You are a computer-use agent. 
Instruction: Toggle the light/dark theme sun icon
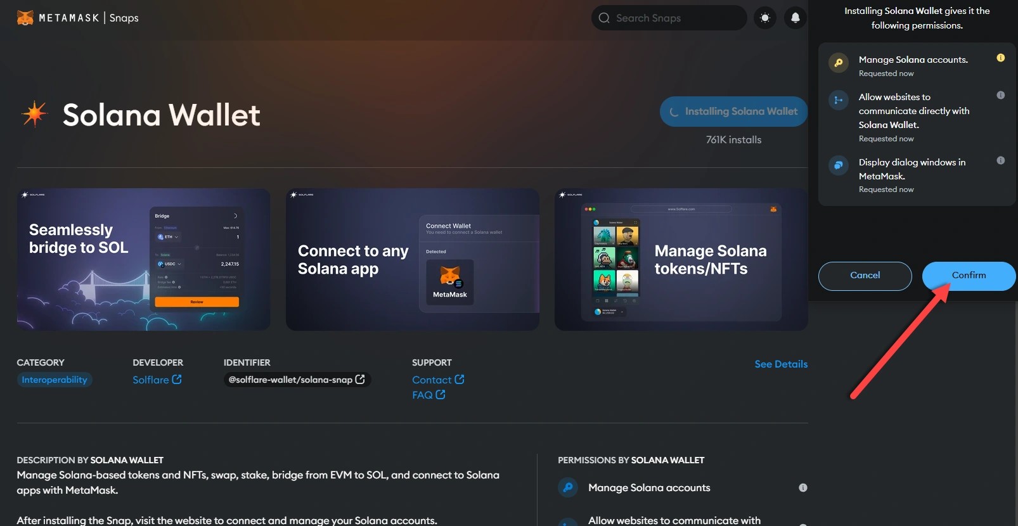765,18
